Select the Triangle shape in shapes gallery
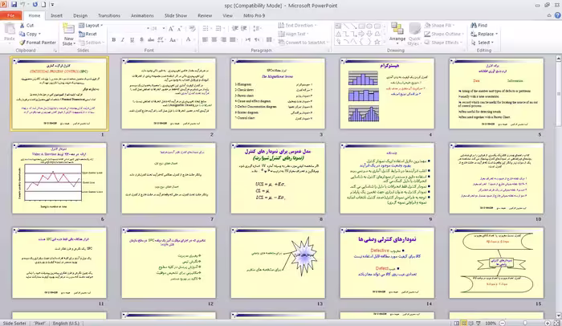The image size is (562, 326). (338, 34)
